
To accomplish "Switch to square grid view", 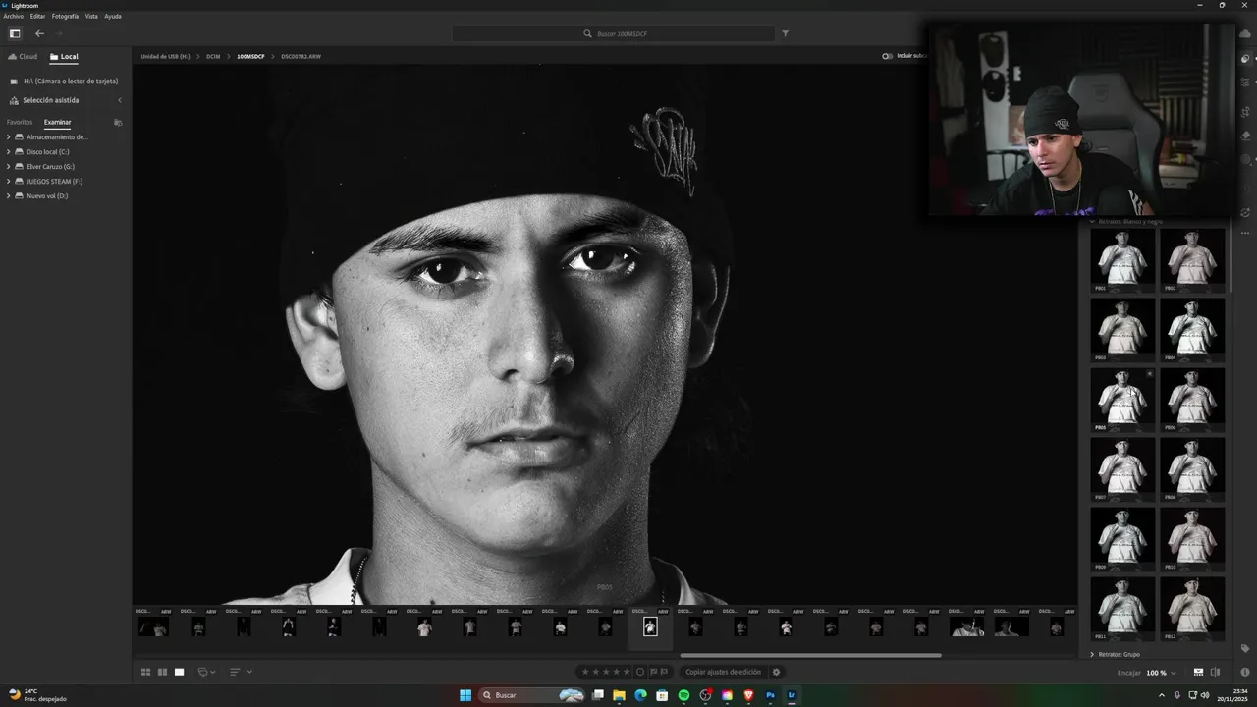I will pyautogui.click(x=162, y=672).
